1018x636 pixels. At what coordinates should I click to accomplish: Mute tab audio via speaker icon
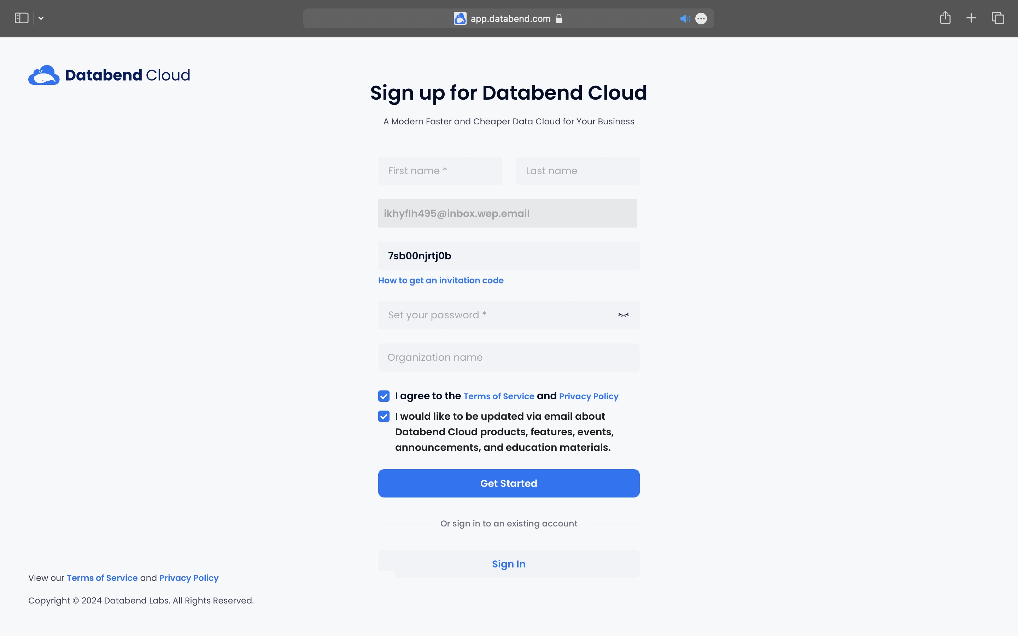tap(685, 18)
